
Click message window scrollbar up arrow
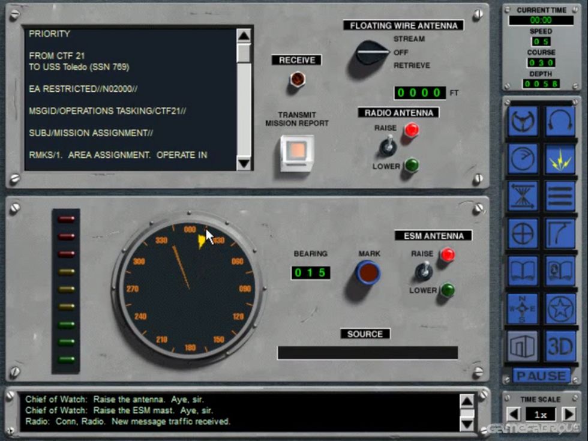244,35
